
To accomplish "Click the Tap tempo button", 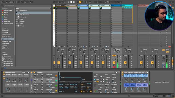I will pyautogui.click(x=7, y=2).
